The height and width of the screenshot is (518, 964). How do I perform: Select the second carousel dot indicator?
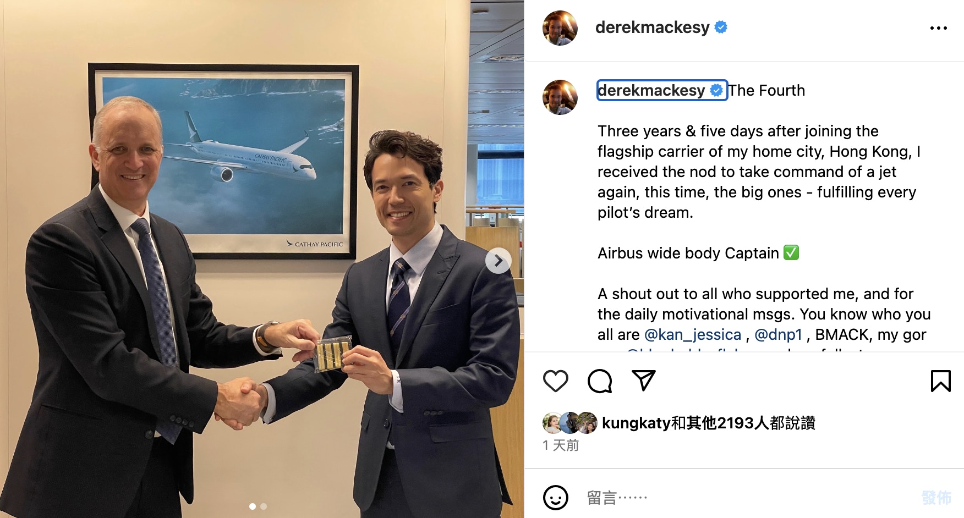[264, 506]
